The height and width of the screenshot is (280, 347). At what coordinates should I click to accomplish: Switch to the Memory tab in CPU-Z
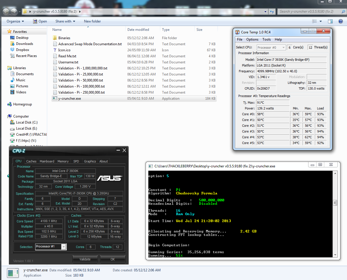pos(63,161)
